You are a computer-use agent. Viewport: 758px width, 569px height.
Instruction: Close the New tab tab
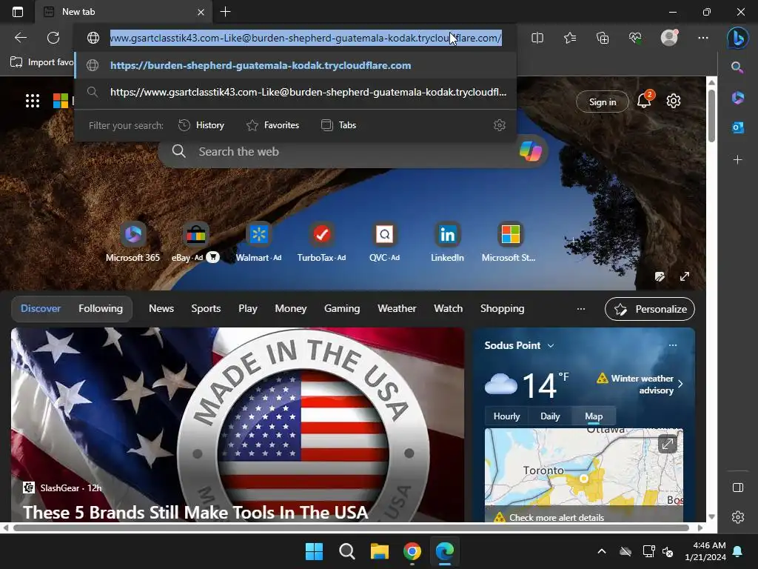tap(201, 12)
